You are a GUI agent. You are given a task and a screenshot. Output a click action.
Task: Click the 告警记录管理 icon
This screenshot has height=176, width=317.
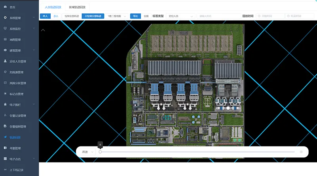pos(5,115)
